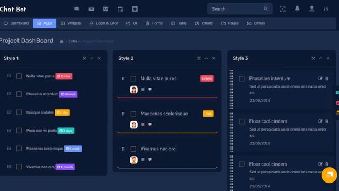Open the floating yellow chat button
This screenshot has height=191, width=339.
pos(329,175)
